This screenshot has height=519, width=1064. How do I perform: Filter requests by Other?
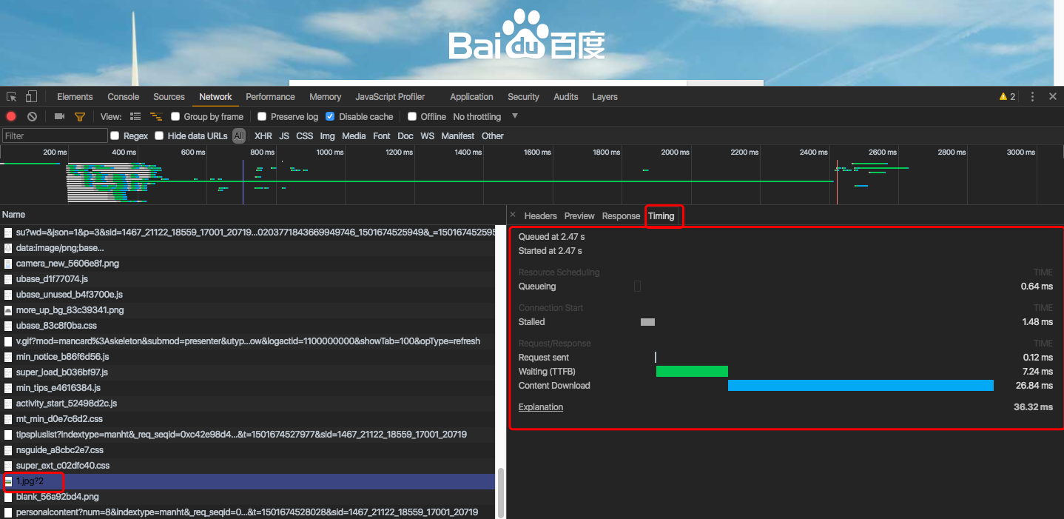[x=493, y=135]
